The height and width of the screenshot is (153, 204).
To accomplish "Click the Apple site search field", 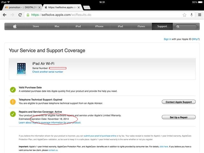I will click(x=186, y=26).
